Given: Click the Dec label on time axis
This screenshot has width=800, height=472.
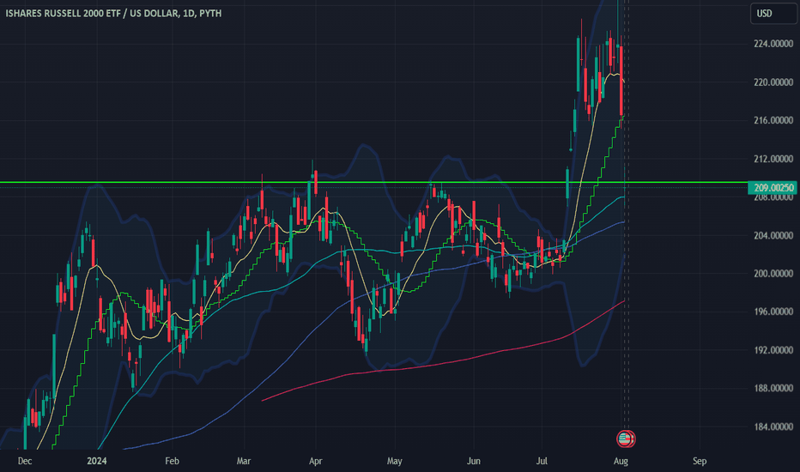Looking at the screenshot, I should coord(25,461).
